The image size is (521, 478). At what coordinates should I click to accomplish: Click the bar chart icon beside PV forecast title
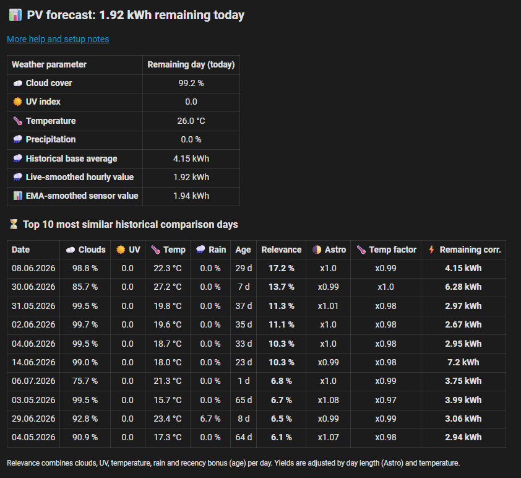pos(15,15)
